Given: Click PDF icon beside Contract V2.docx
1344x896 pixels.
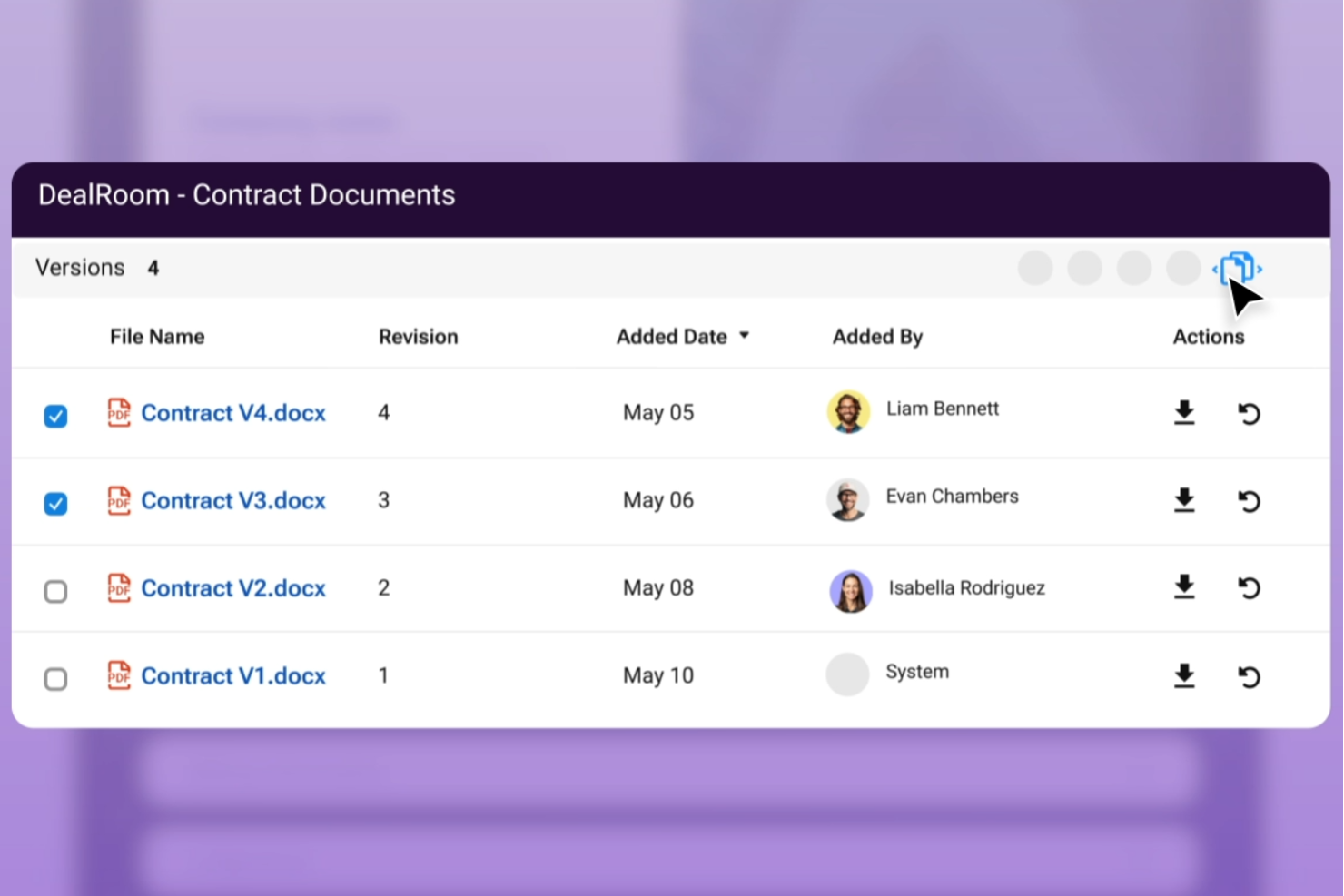Looking at the screenshot, I should point(119,587).
